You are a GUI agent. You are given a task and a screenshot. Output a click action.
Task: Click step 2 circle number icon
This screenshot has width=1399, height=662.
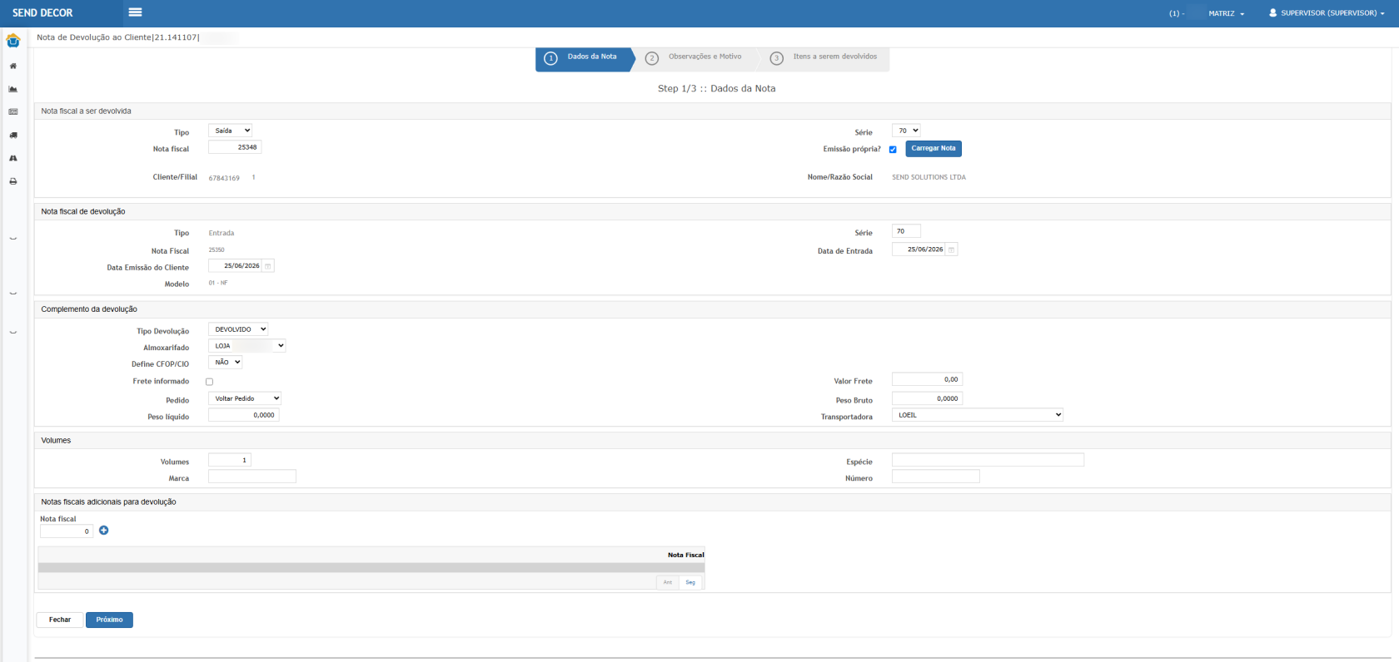[652, 58]
